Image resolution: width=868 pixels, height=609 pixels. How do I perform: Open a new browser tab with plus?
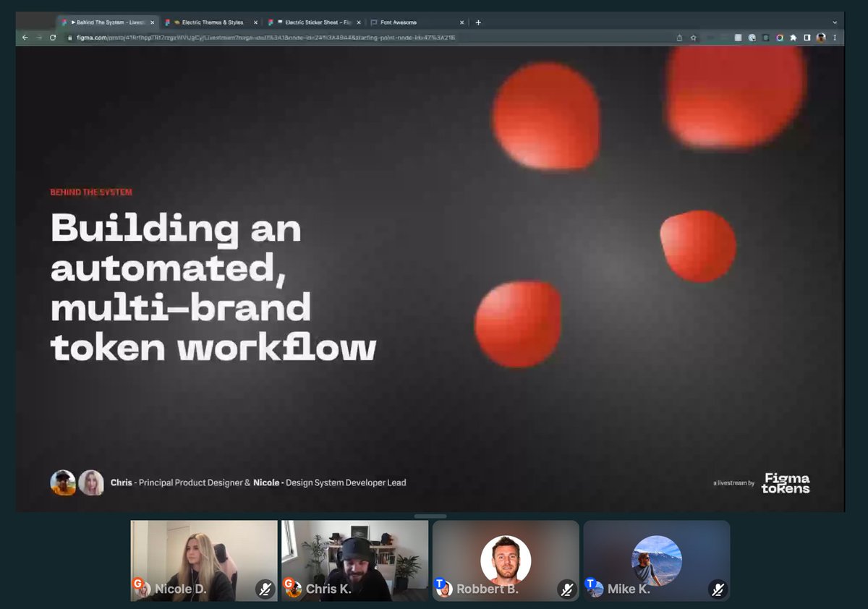(478, 22)
